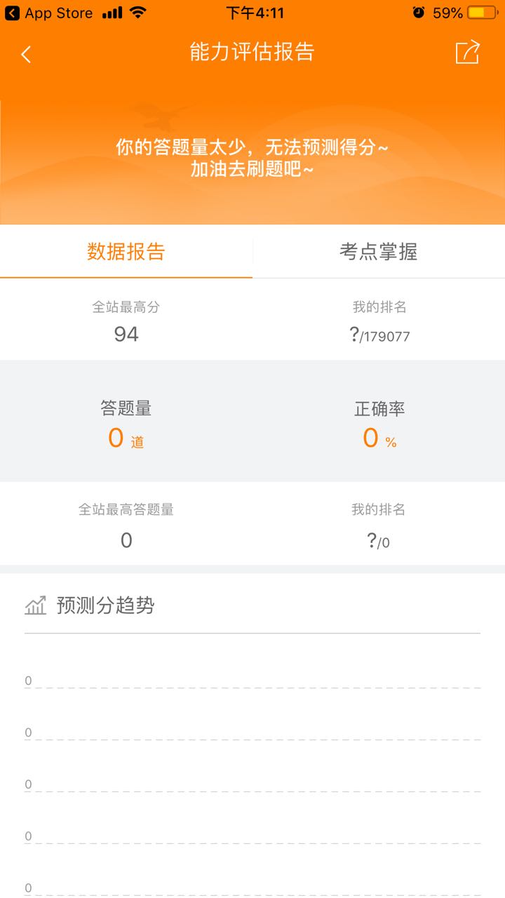Tap the 全站最高答题量 value

click(x=126, y=540)
